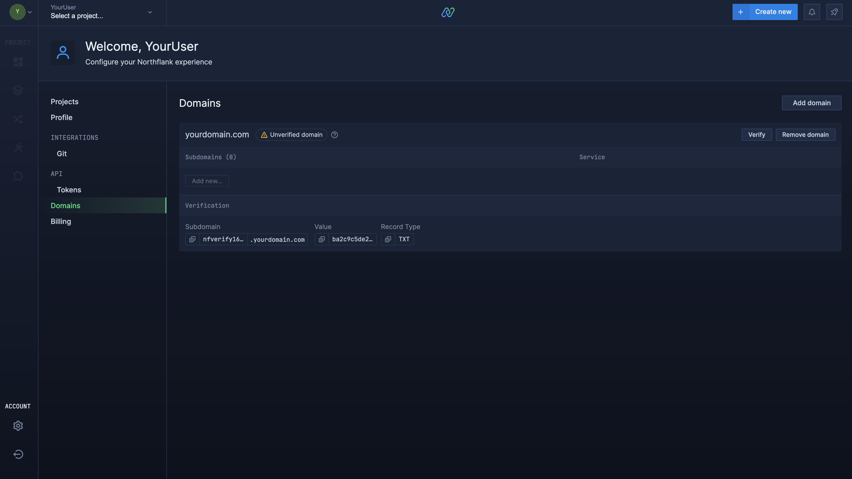Click help question mark icon beside Unverified domain
Screen dimensions: 852x479
(x=334, y=135)
